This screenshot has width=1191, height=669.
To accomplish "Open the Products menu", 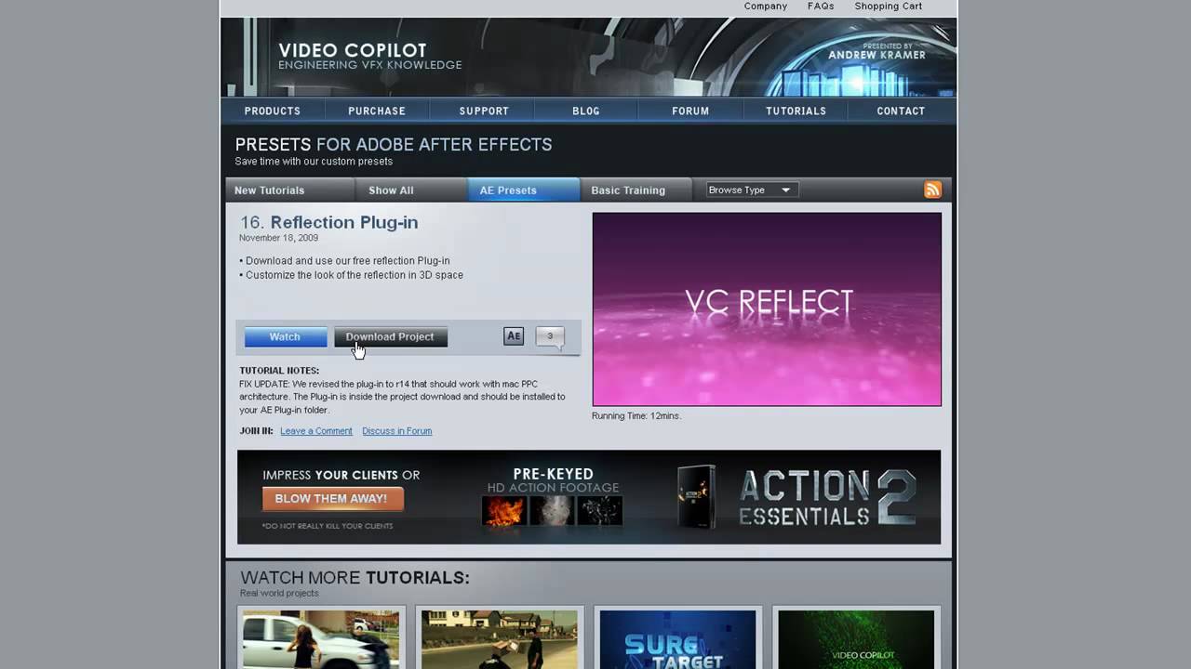I will pos(272,111).
